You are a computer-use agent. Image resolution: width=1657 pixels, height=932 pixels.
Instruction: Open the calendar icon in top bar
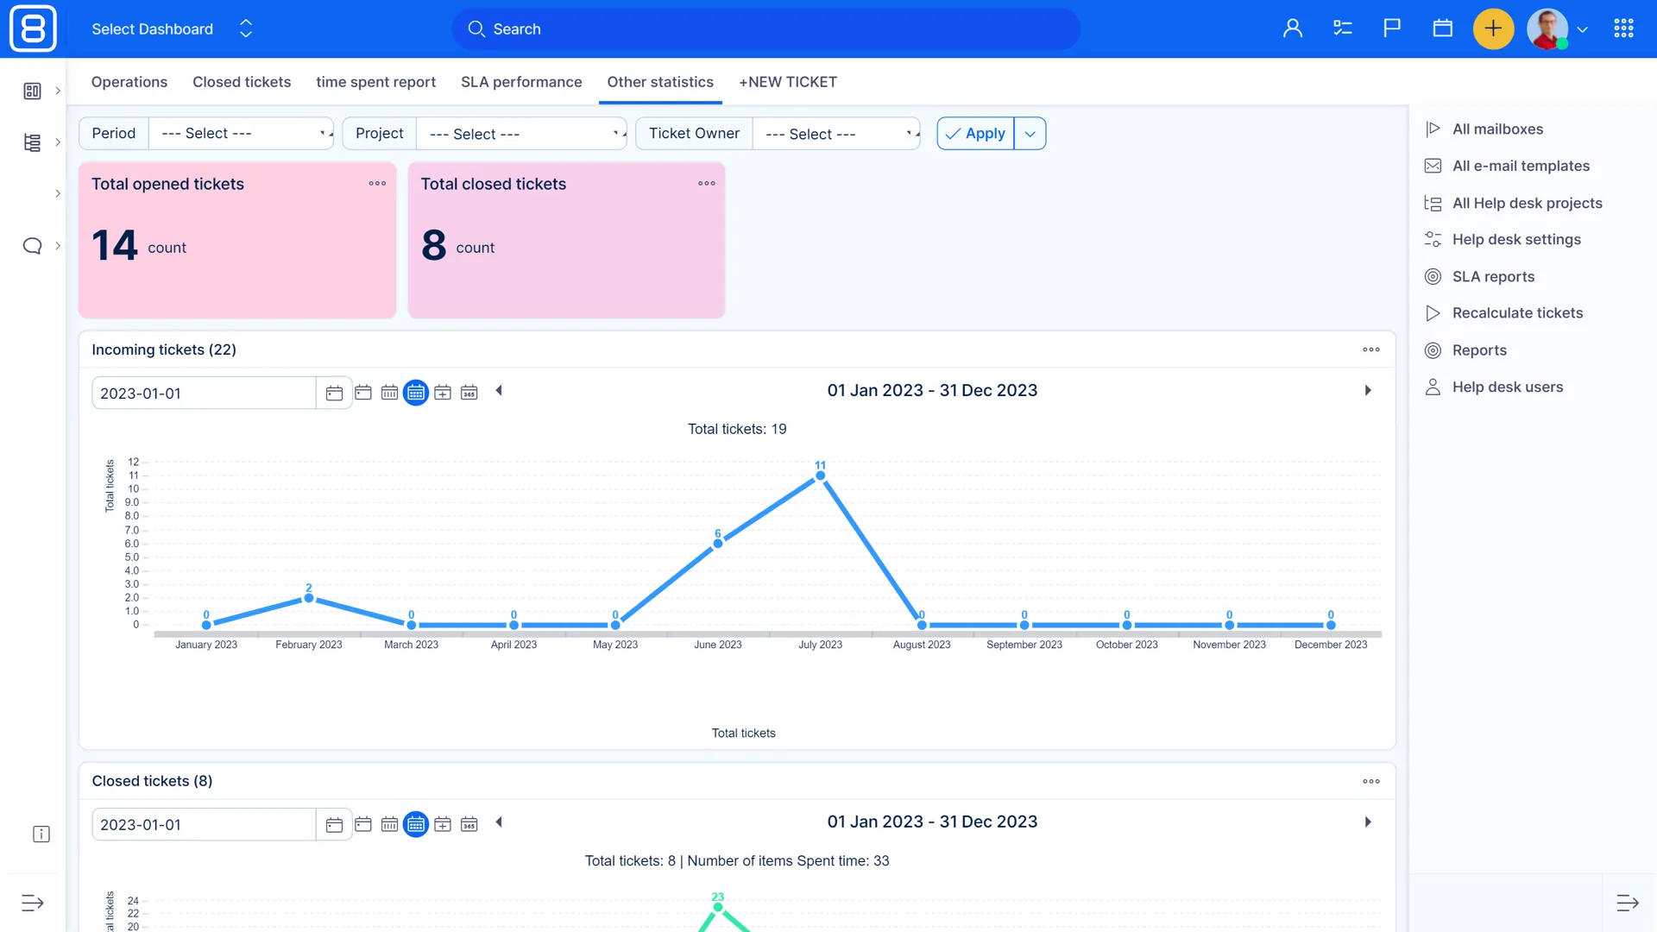click(1442, 28)
